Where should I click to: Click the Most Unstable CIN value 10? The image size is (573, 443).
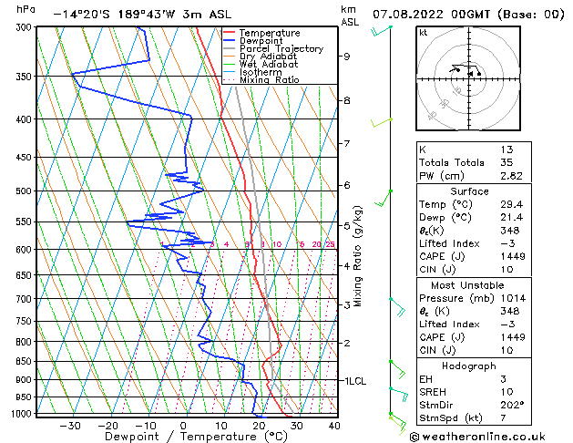pos(506,350)
